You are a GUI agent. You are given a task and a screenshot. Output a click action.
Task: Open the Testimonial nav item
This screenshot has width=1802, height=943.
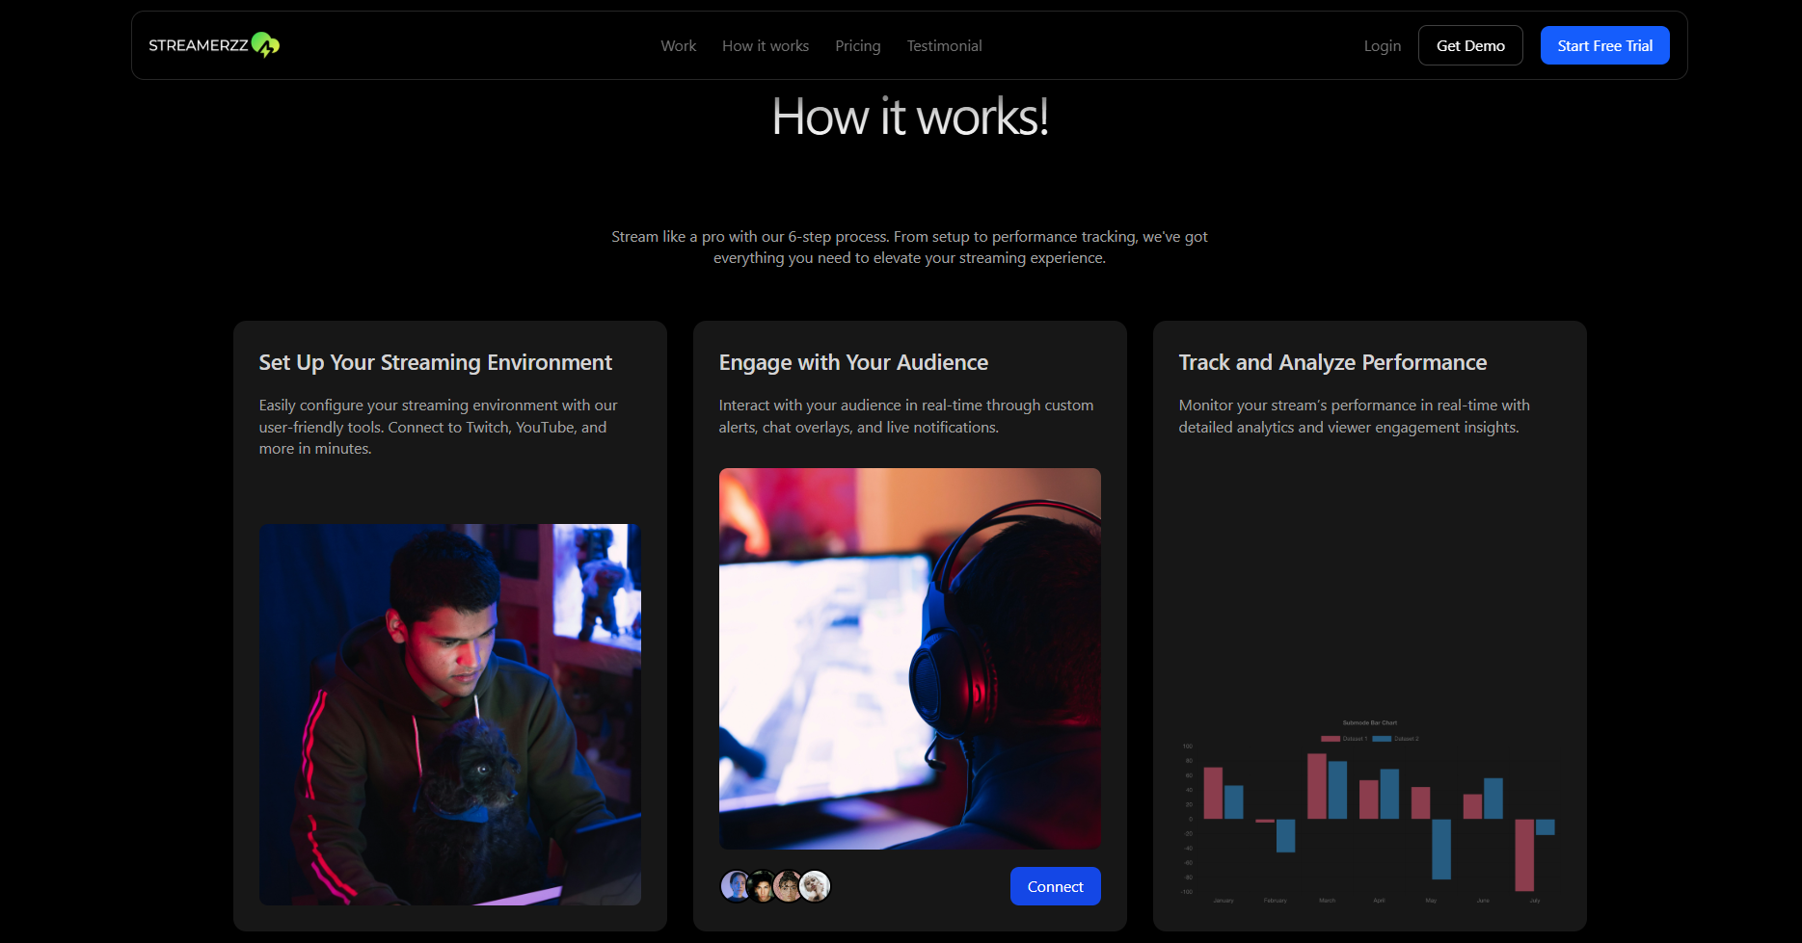(x=944, y=46)
